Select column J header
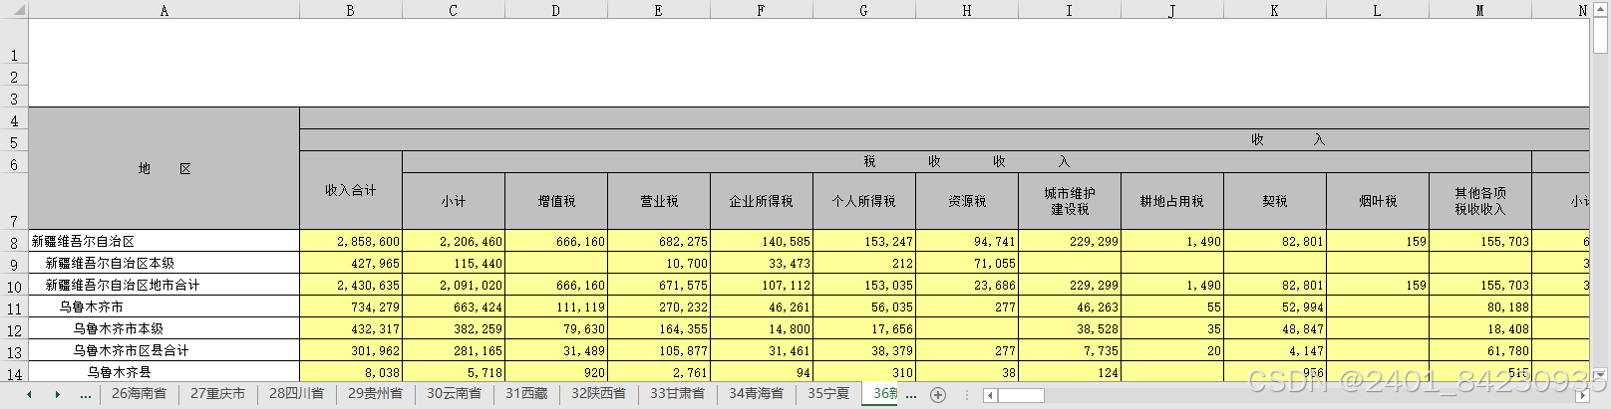Viewport: 1611px width, 409px height. point(1171,10)
